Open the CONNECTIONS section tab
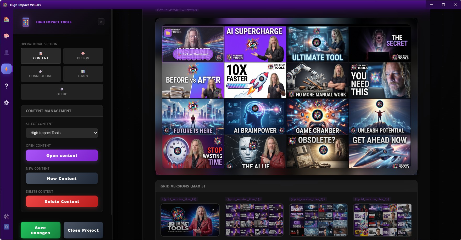 click(41, 74)
